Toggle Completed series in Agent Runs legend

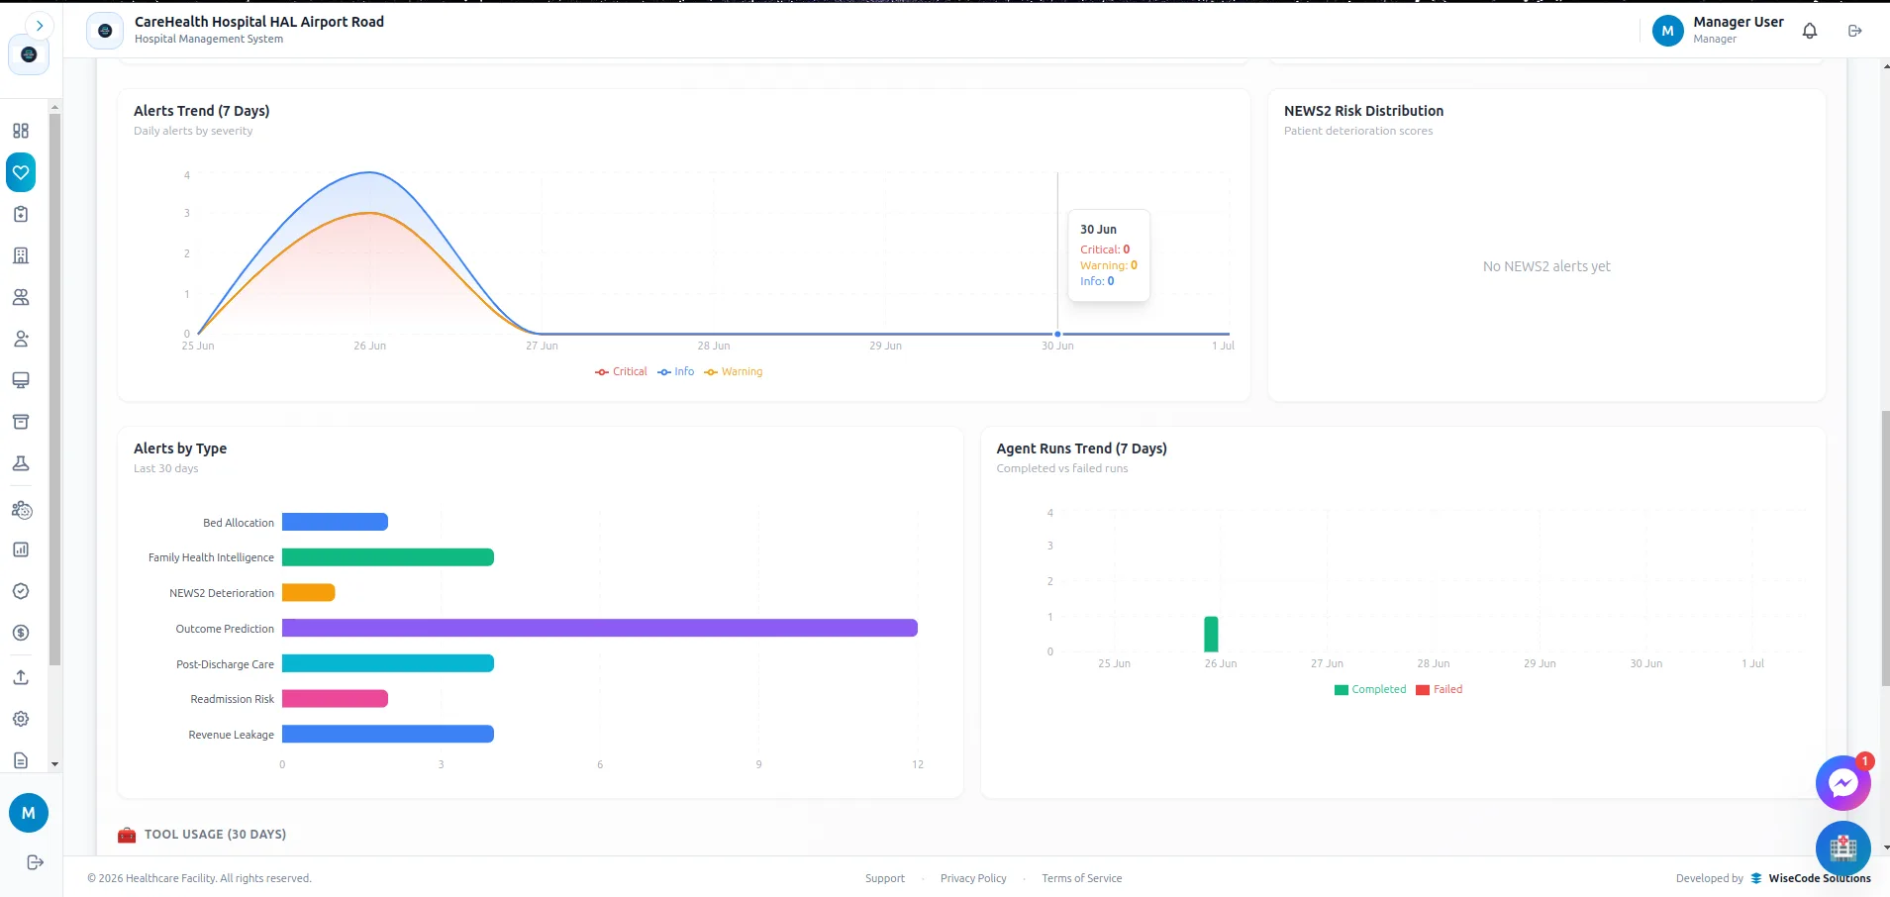point(1370,690)
